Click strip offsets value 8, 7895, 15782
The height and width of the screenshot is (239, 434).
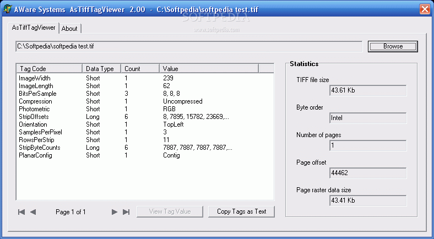196,117
